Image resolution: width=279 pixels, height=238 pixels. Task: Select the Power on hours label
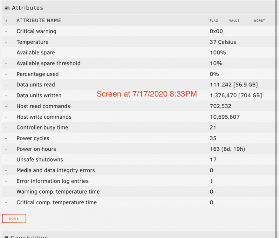coord(36,149)
